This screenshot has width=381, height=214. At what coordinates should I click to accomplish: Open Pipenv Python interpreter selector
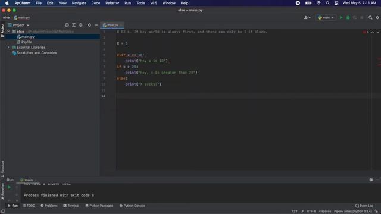coord(353,212)
